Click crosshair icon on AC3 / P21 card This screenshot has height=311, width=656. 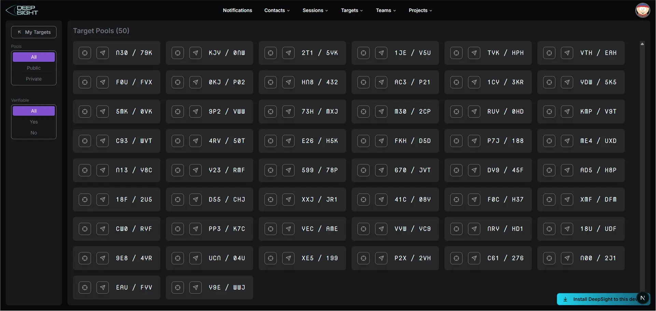363,82
